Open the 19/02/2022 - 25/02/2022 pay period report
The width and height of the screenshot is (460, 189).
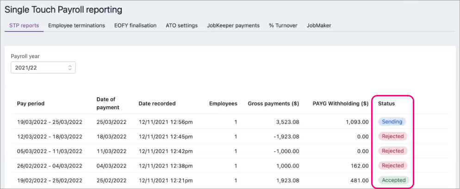50,181
